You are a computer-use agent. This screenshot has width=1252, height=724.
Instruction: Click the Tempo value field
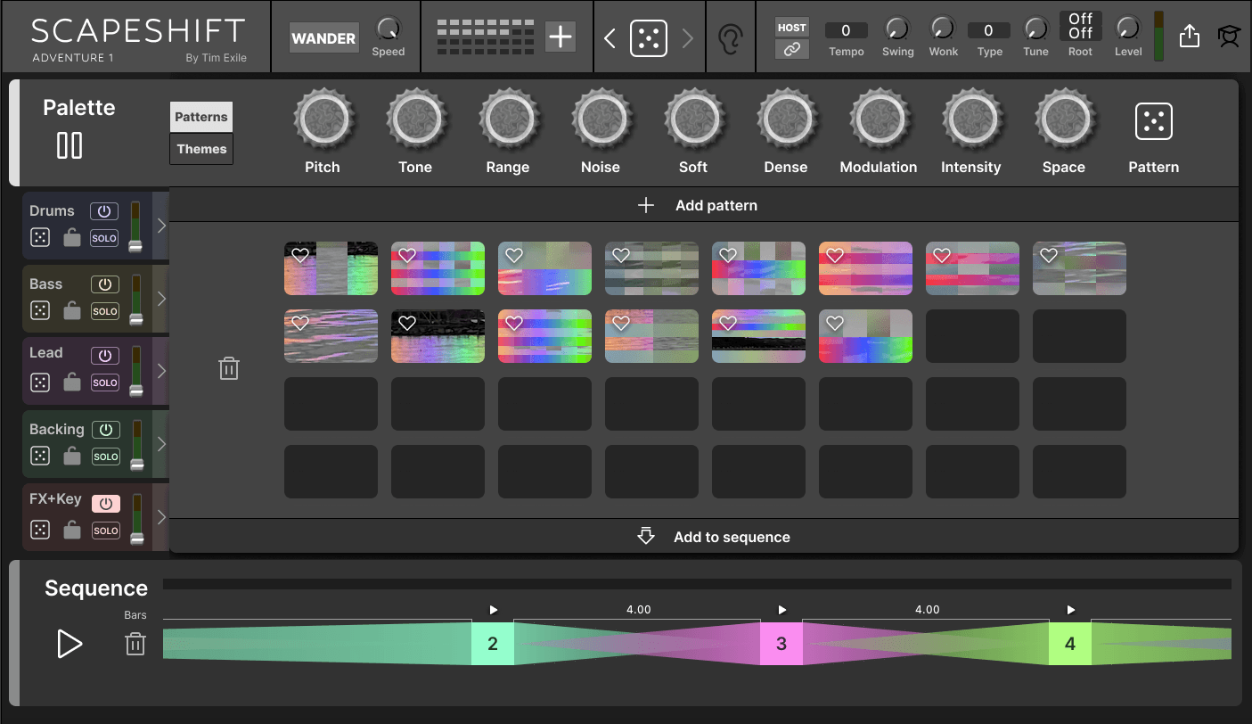[x=846, y=30]
